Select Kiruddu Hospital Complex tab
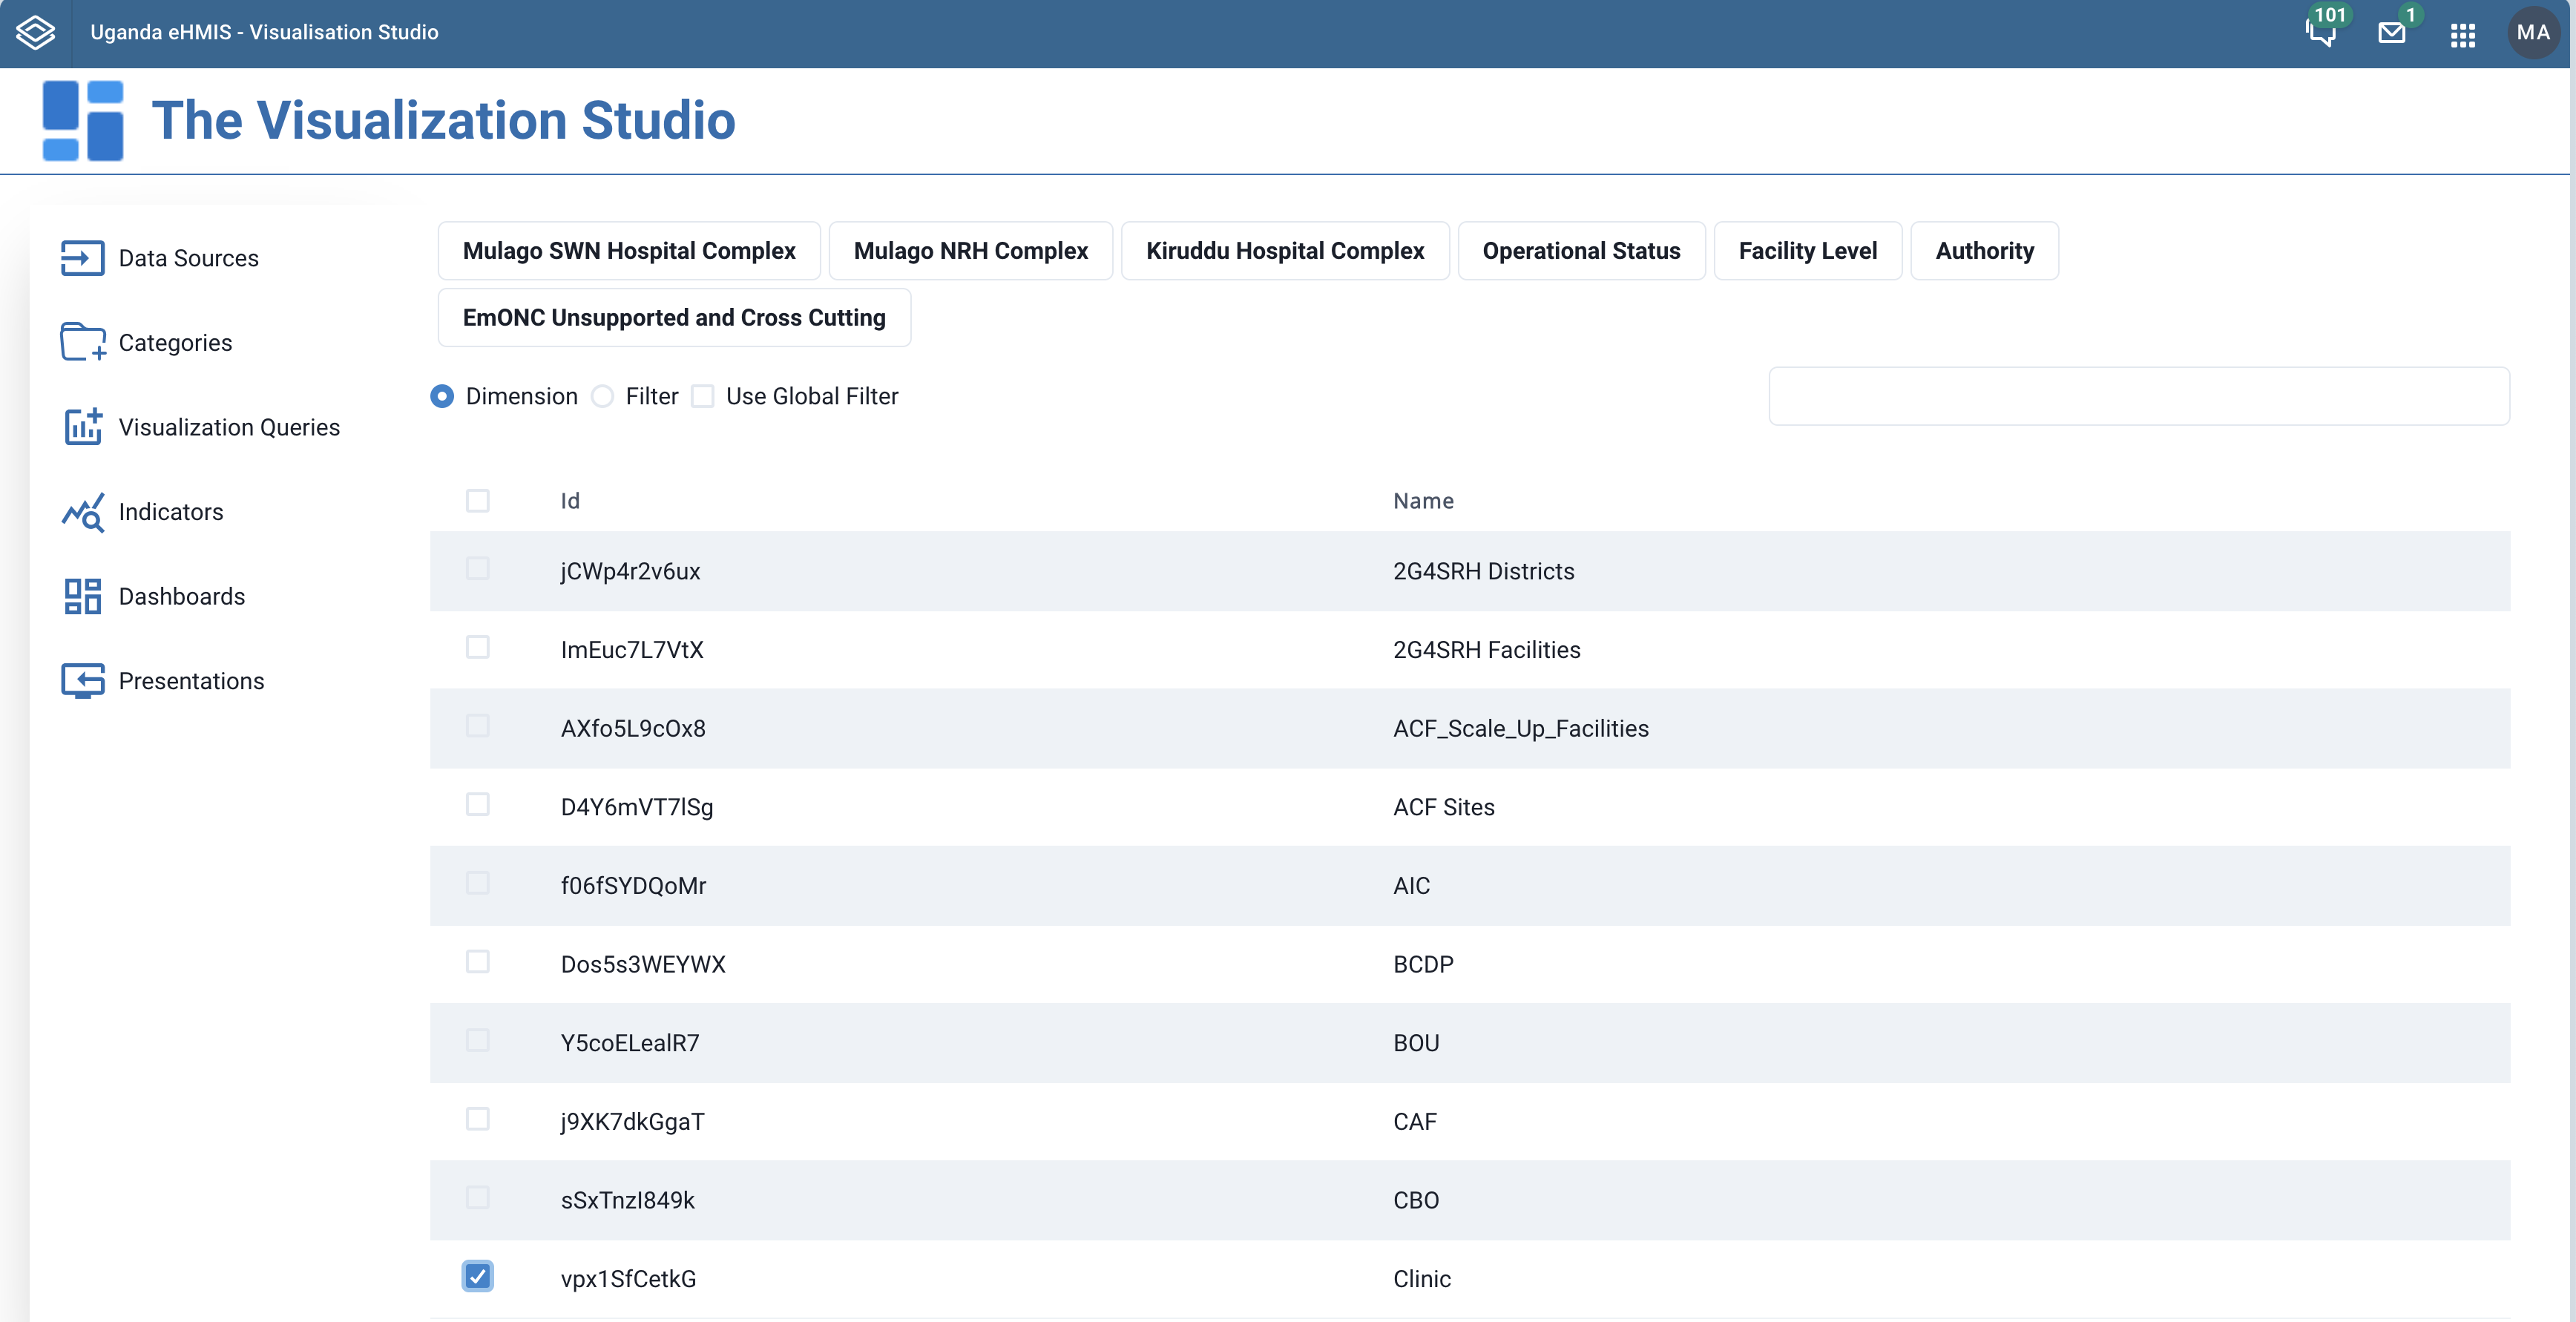2576x1322 pixels. pyautogui.click(x=1285, y=251)
